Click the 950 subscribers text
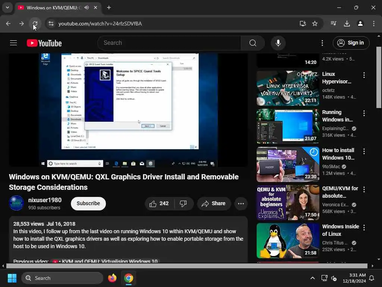Image resolution: width=382 pixels, height=287 pixels. [x=44, y=208]
